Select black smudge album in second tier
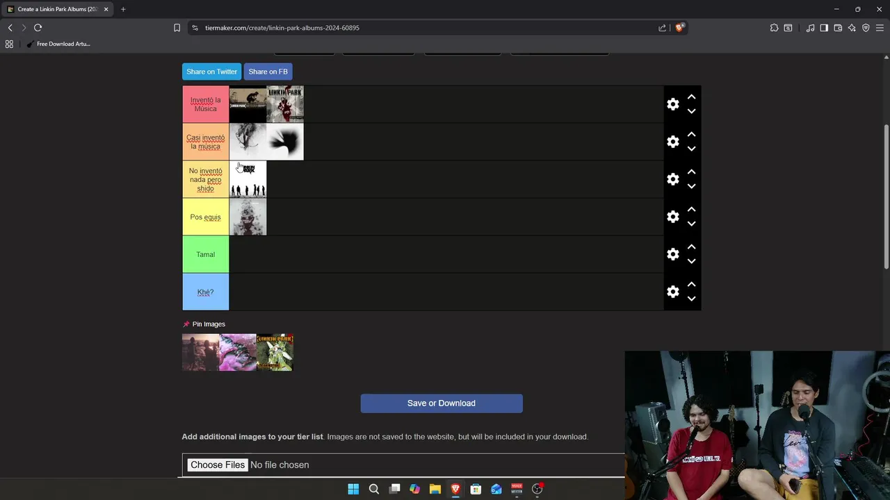890x500 pixels. click(x=285, y=142)
